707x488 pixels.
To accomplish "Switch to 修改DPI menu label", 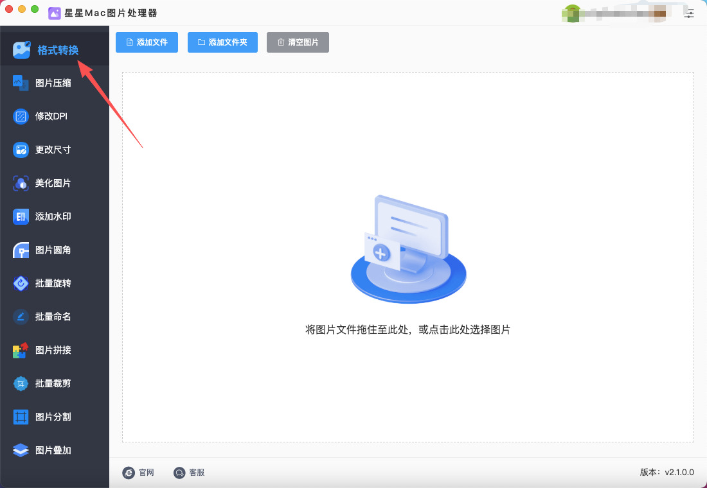I will point(51,116).
